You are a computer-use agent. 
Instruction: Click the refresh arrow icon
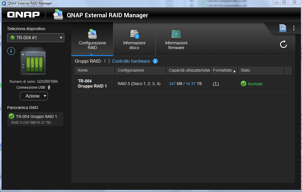[x=283, y=44]
